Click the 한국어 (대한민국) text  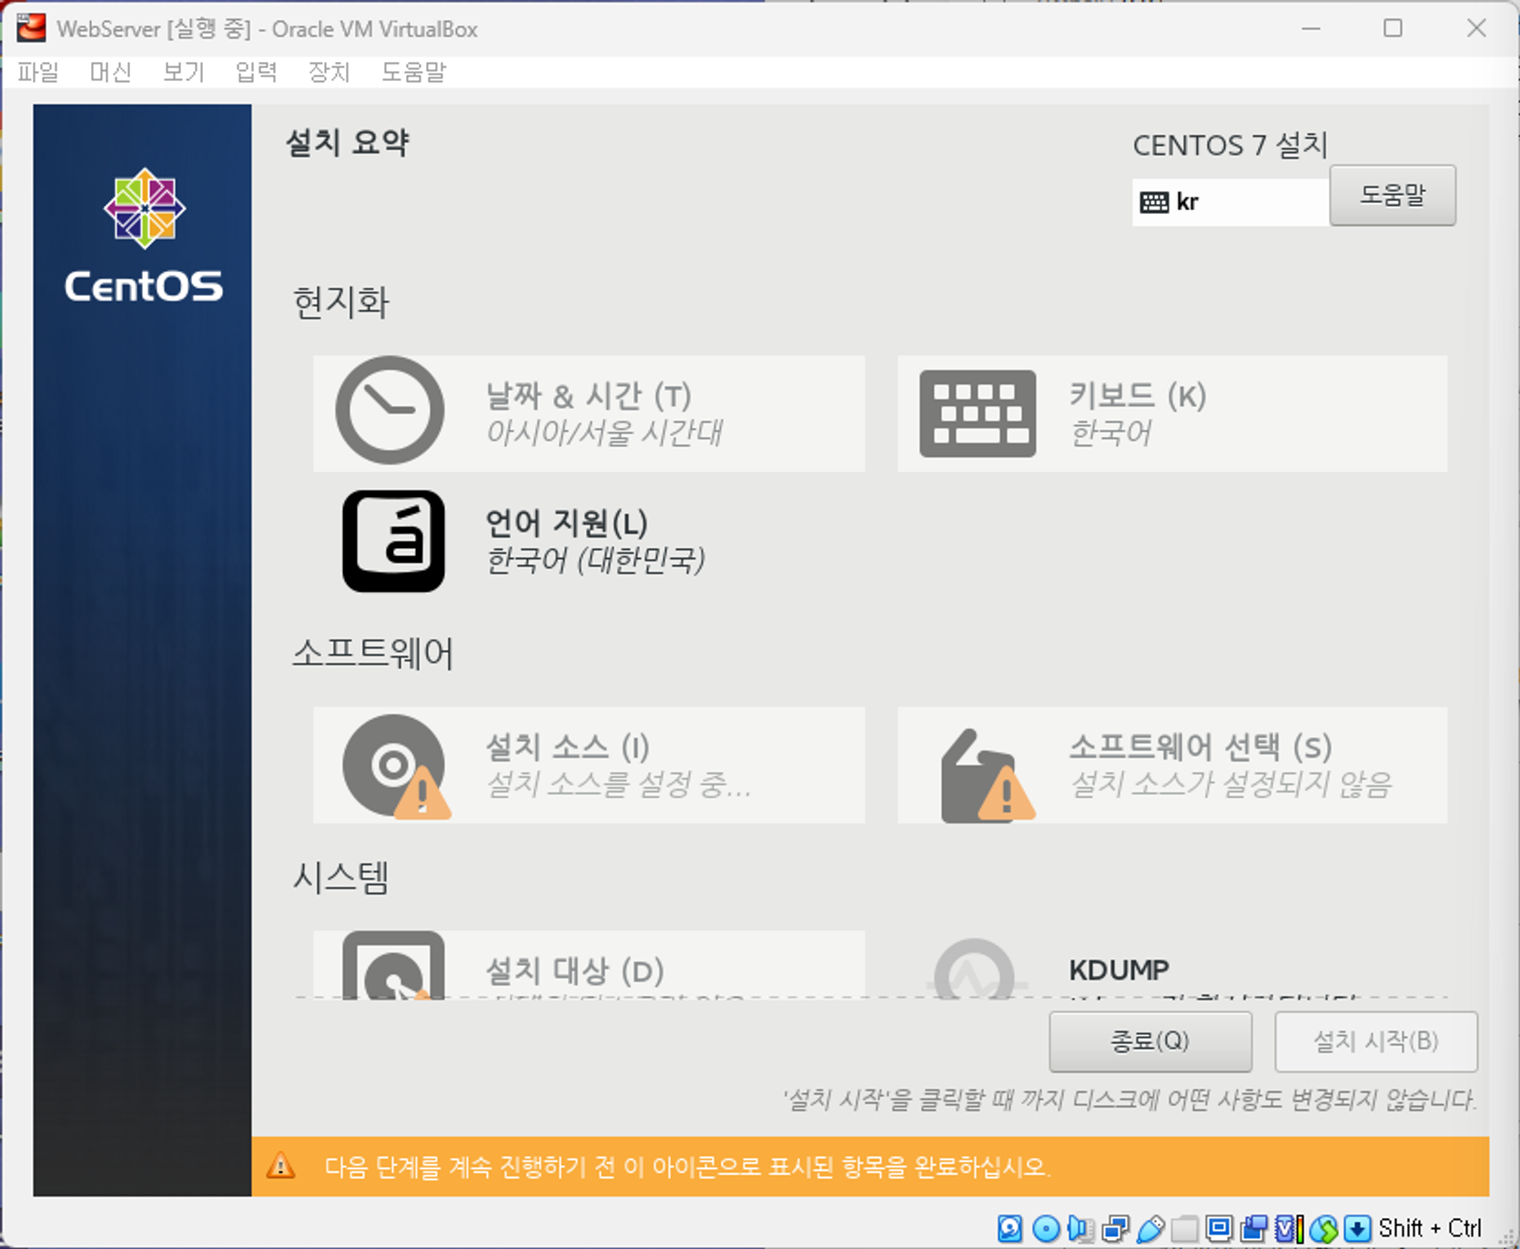tap(596, 560)
